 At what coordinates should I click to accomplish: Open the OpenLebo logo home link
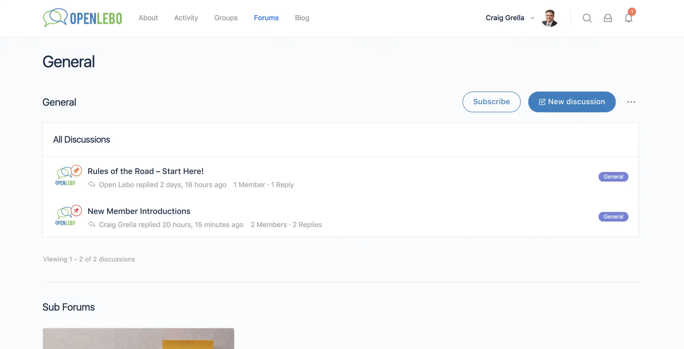[82, 18]
